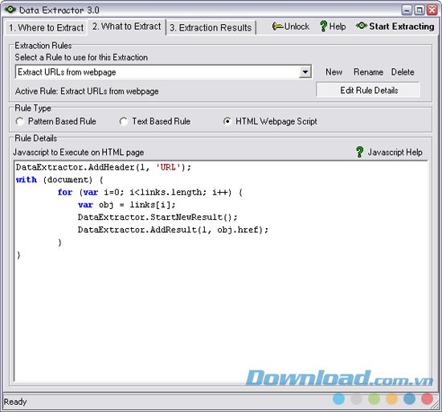This screenshot has height=412, width=442.
Task: Switch to the Where to Extract tab
Action: (46, 27)
